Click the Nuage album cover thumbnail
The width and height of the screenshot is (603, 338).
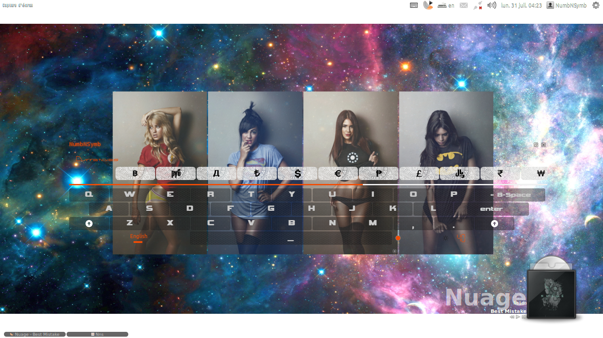551,294
